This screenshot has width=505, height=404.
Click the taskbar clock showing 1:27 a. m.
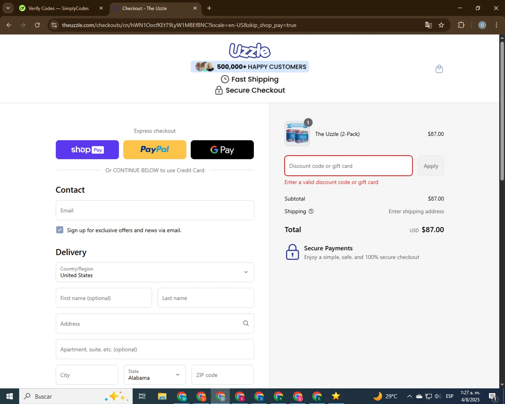click(x=470, y=396)
